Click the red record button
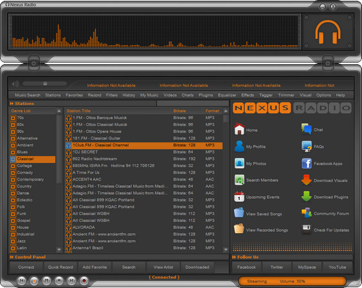This screenshot has height=288, width=362. coord(84,281)
